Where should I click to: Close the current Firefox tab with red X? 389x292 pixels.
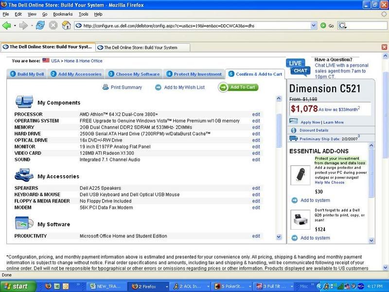[x=384, y=47]
